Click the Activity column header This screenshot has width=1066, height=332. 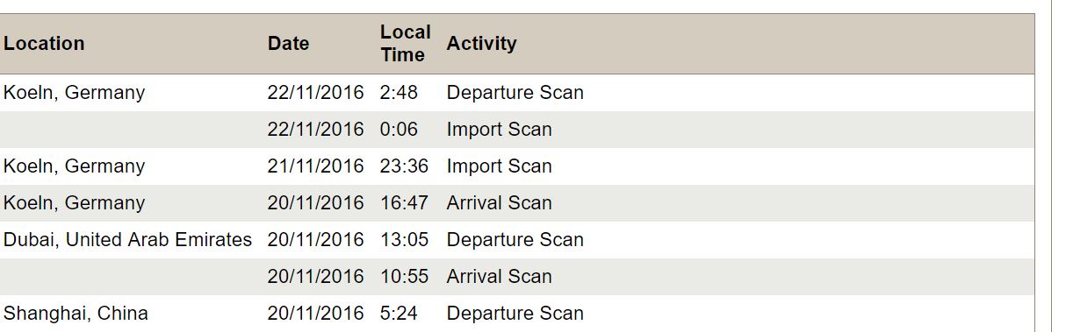click(x=481, y=44)
